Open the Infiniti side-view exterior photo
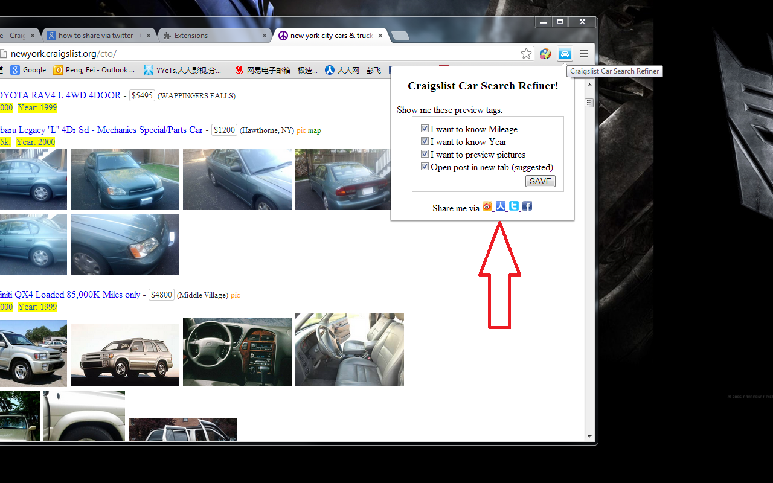Screen dimensions: 773x483 pyautogui.click(x=125, y=355)
